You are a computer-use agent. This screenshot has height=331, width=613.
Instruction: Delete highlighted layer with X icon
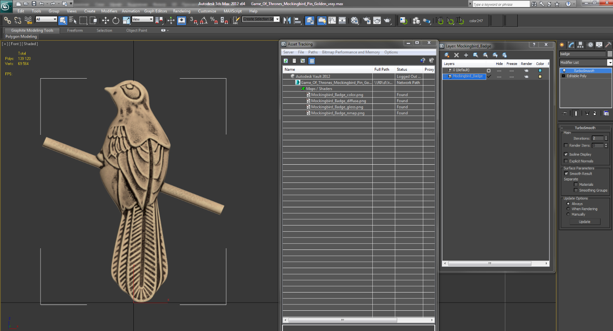tap(456, 55)
